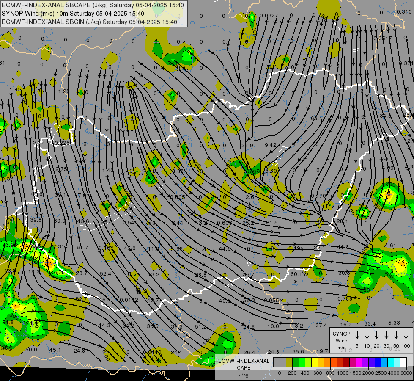Pick the pure blue swatch before 2500
Screen dimensions: 414x381
point(378,362)
